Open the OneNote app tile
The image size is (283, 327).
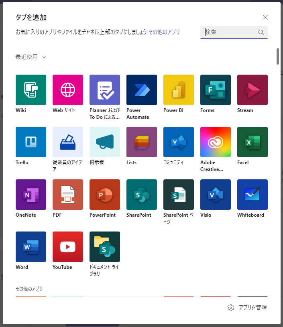[x=31, y=195]
